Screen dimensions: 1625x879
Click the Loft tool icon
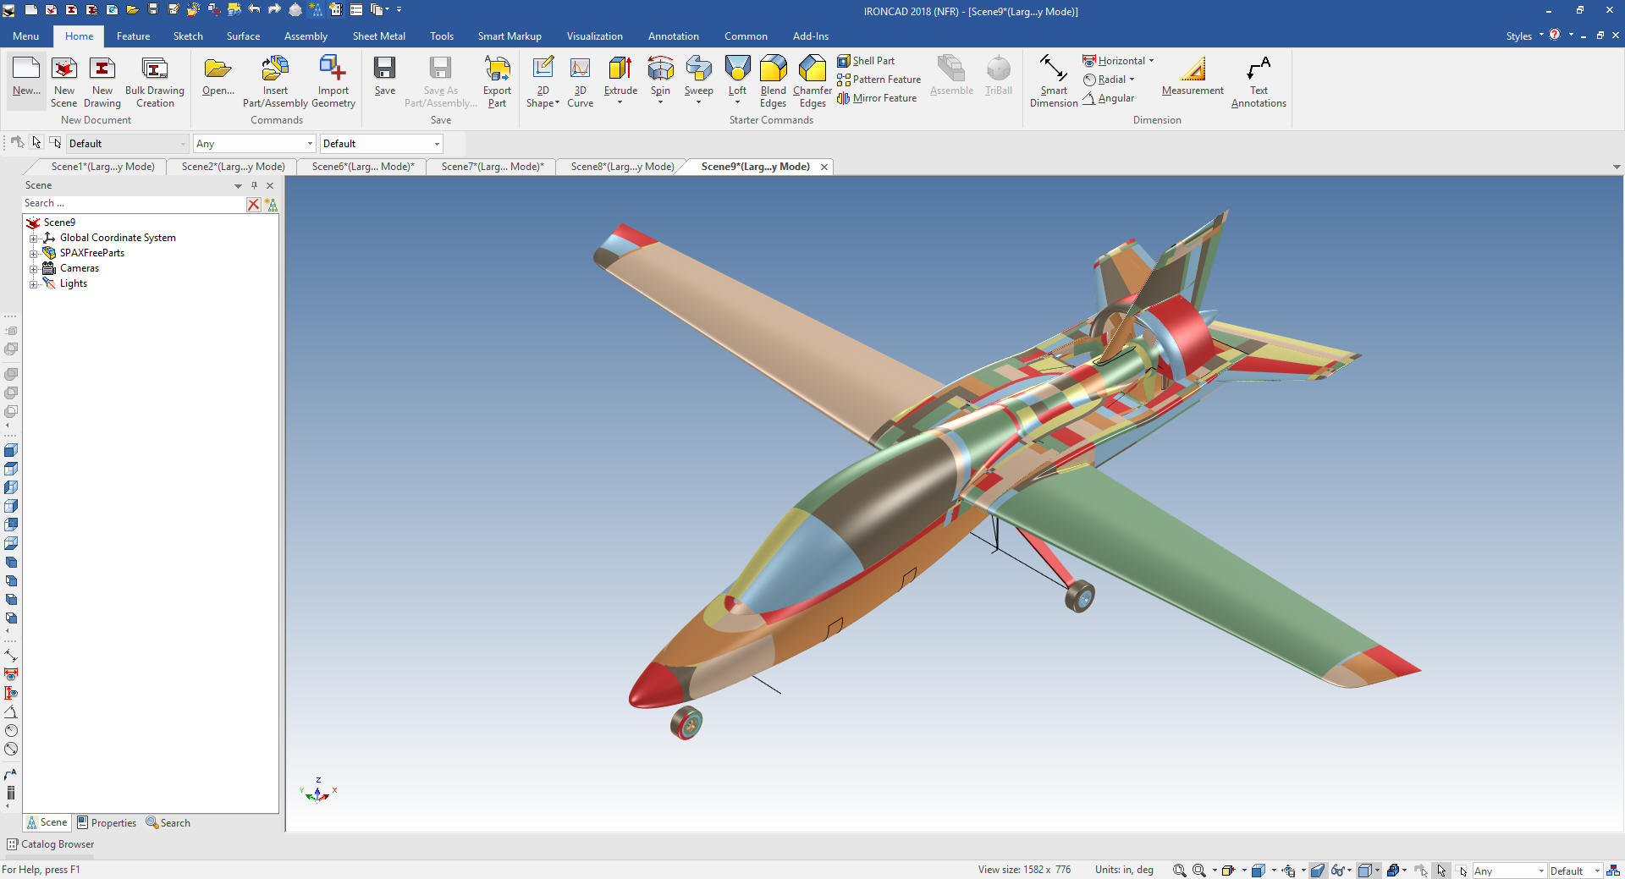(737, 69)
